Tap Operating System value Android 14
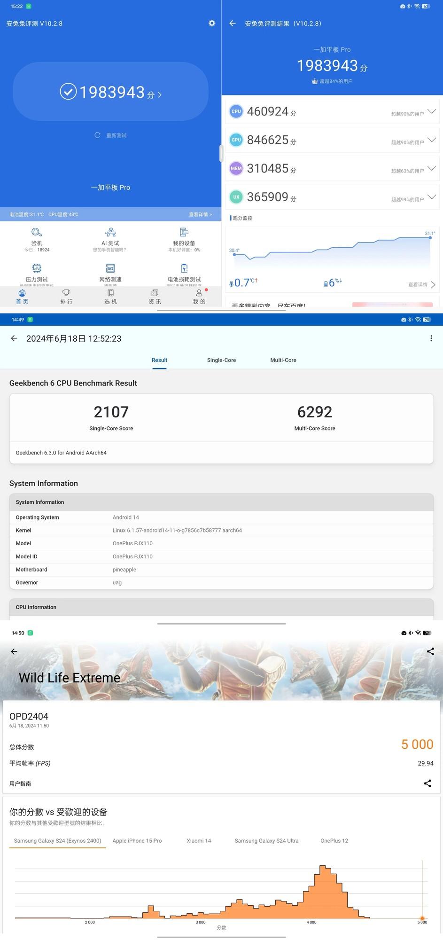The image size is (443, 940). click(126, 517)
